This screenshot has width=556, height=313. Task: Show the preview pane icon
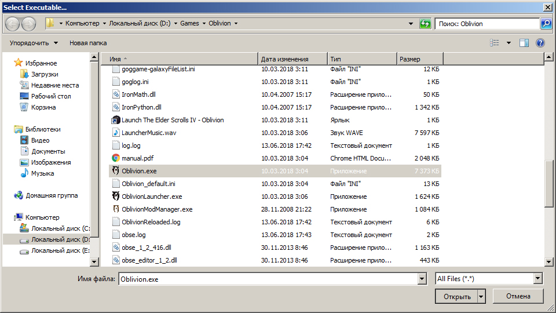[x=524, y=43]
